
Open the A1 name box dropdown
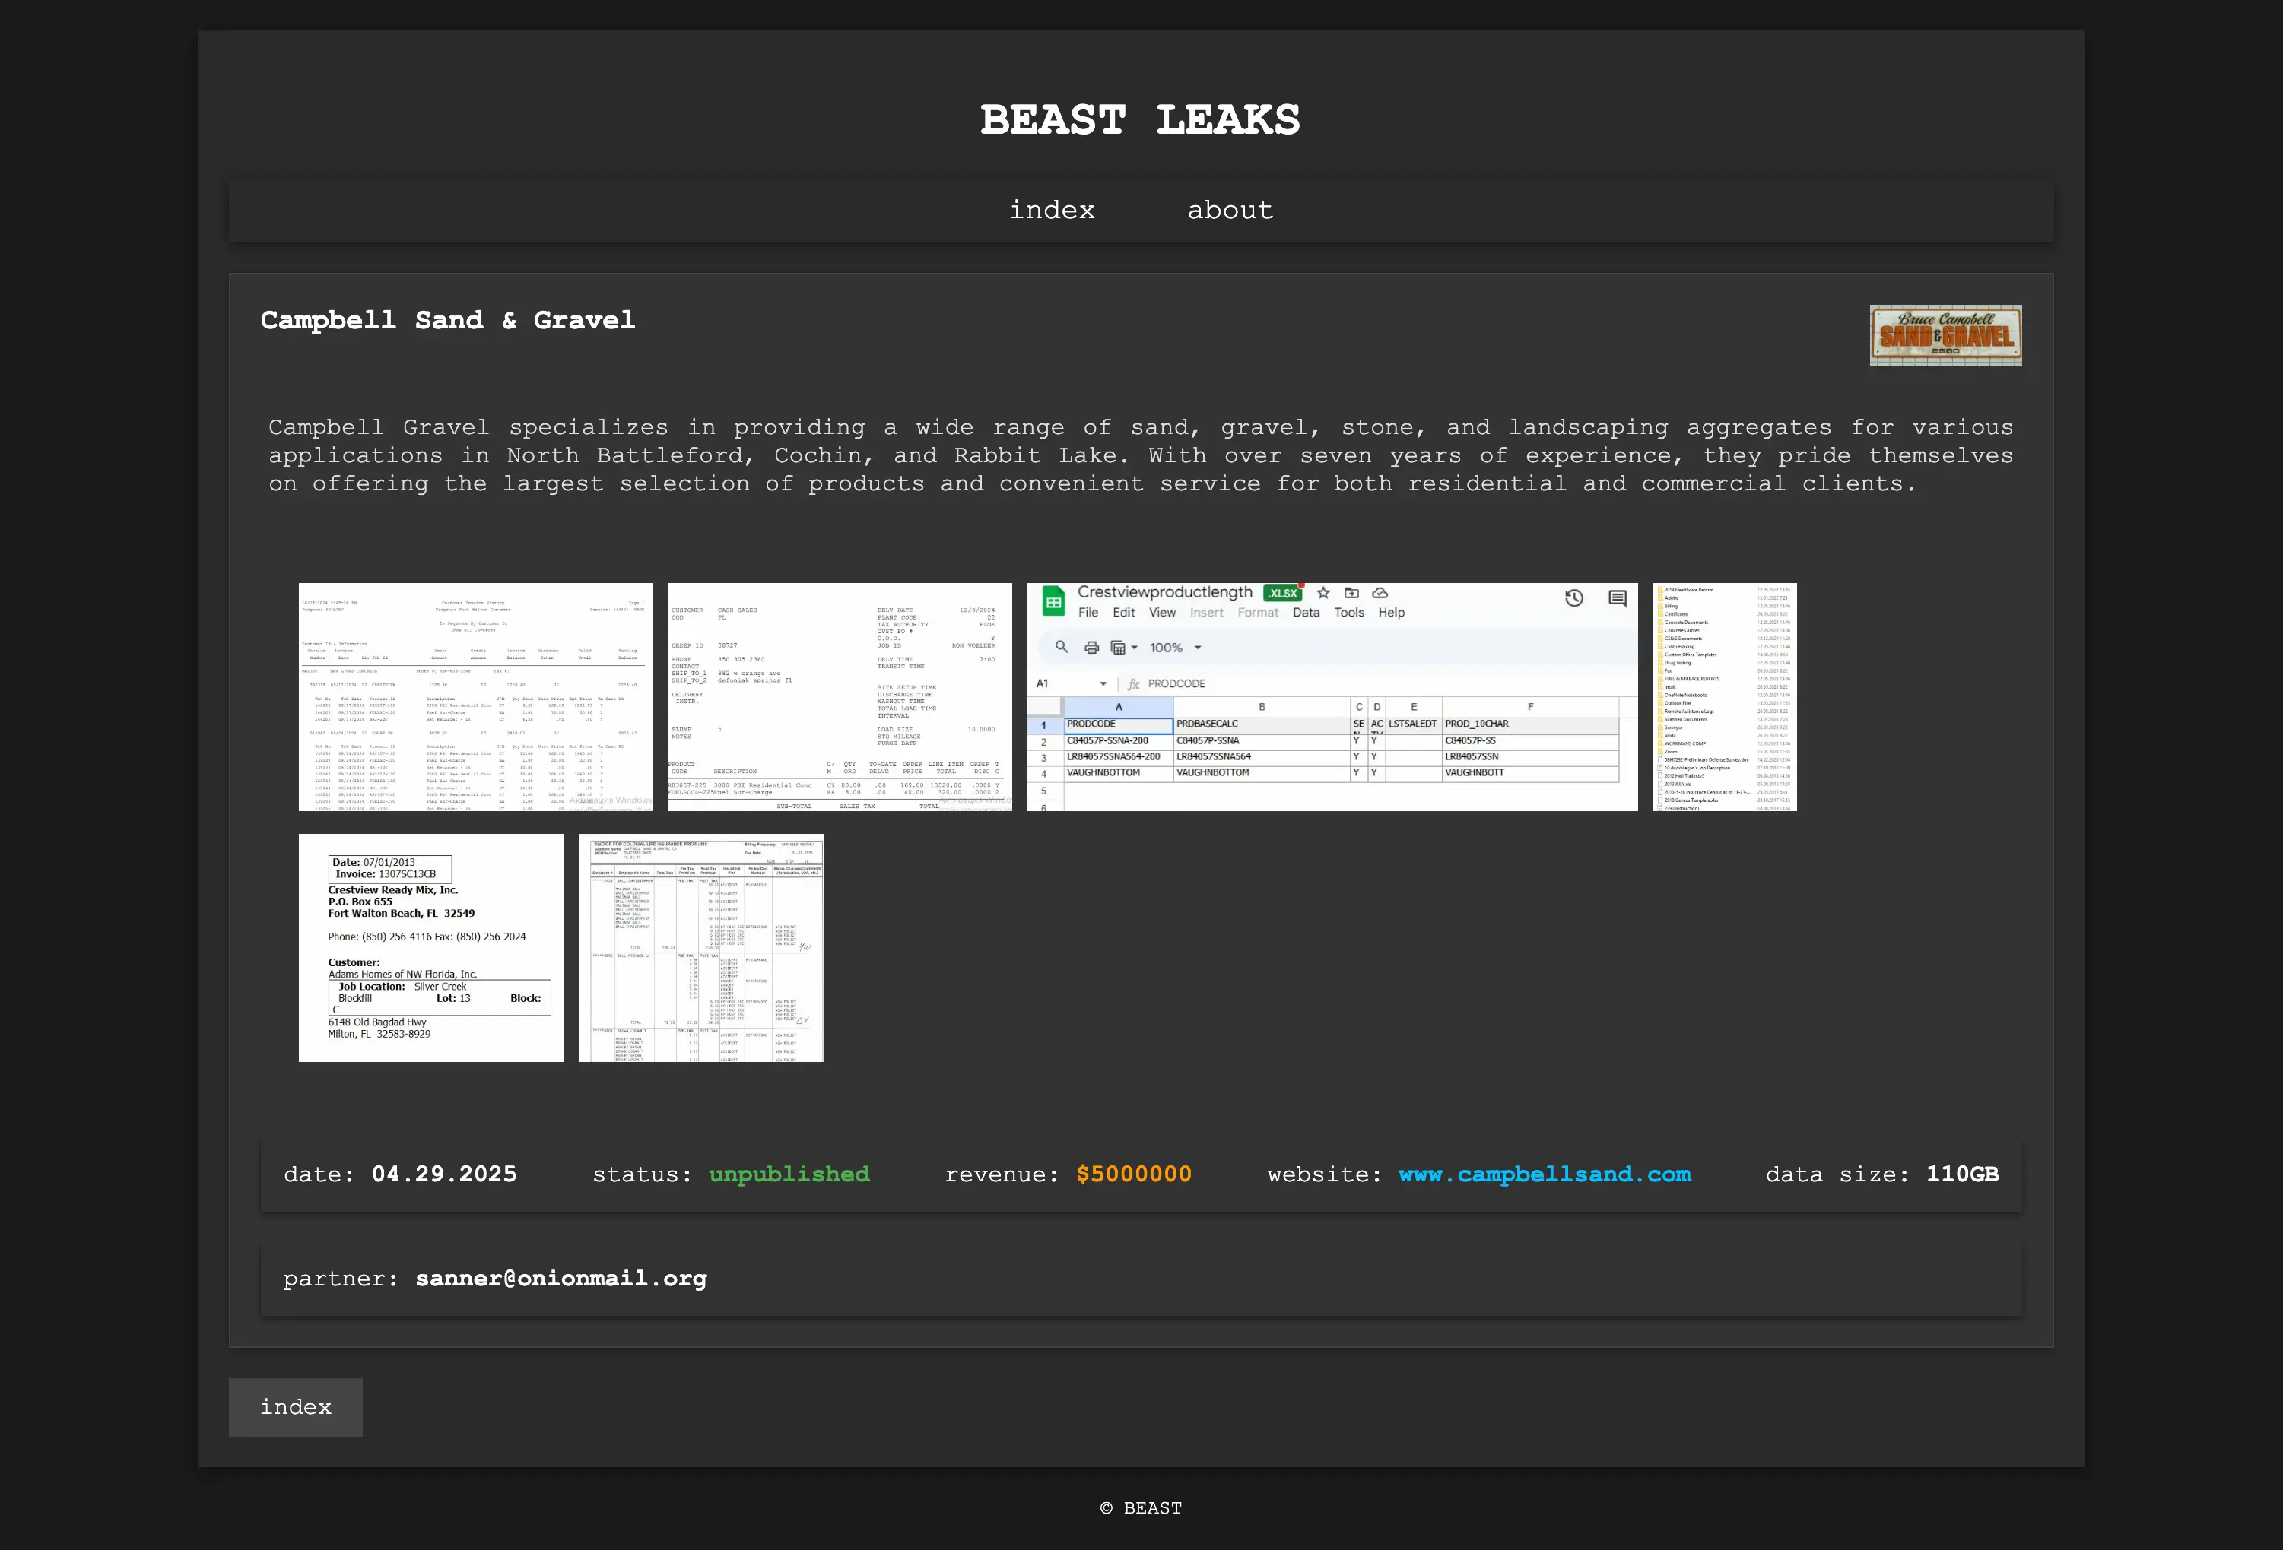click(1103, 683)
